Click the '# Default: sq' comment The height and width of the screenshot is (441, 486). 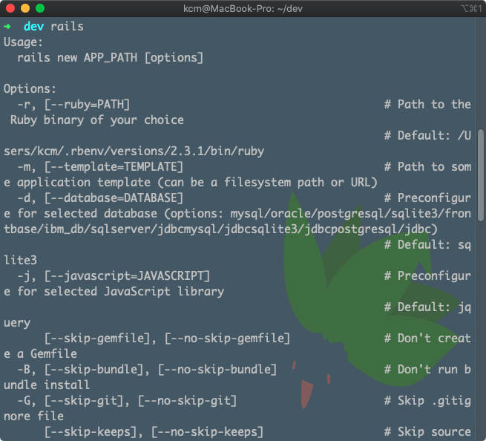(x=427, y=245)
